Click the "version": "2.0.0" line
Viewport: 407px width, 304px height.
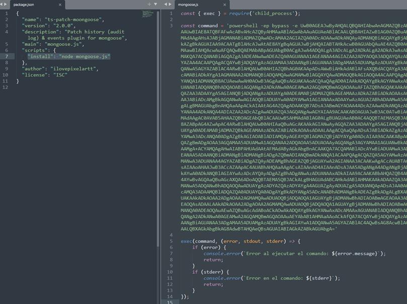point(49,26)
